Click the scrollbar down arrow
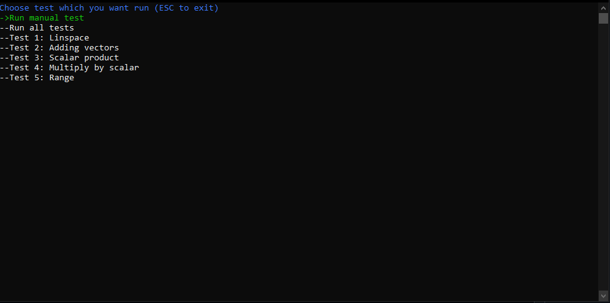The image size is (610, 303). (x=603, y=296)
